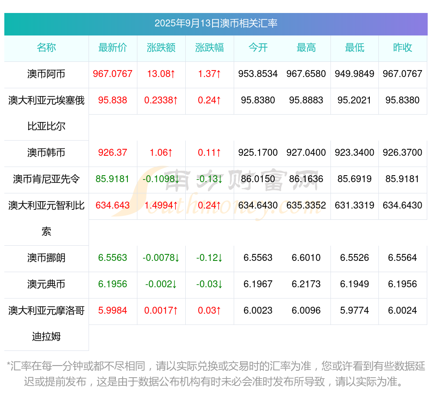Click previous close 6.0024
This screenshot has height=395, width=432.
pos(403,311)
